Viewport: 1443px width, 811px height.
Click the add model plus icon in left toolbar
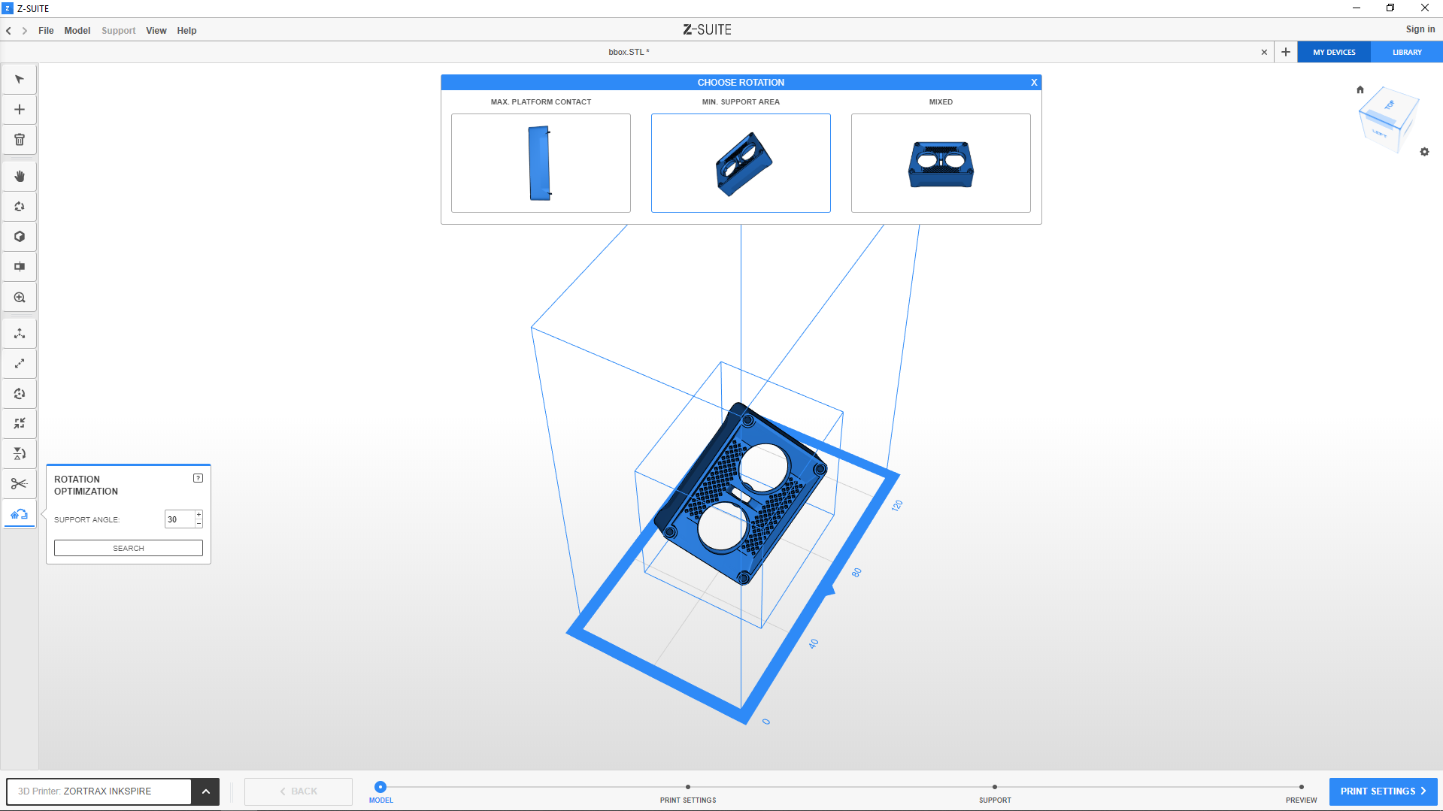(20, 110)
